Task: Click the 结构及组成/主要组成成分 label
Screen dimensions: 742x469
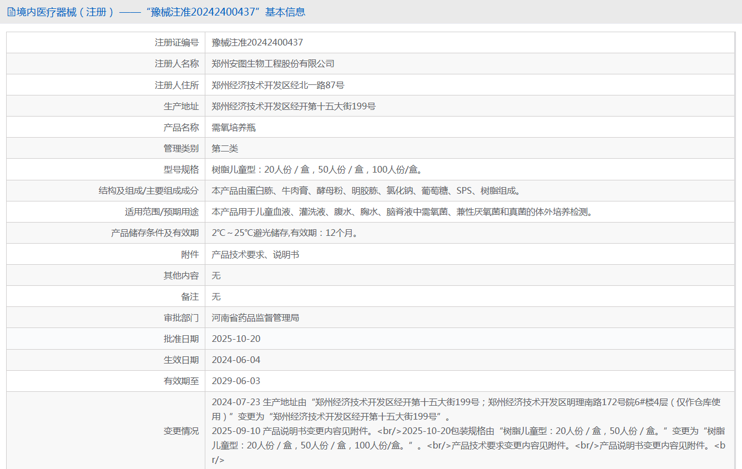Action: [148, 190]
